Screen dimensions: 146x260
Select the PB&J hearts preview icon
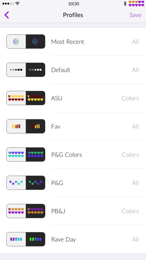26,211
